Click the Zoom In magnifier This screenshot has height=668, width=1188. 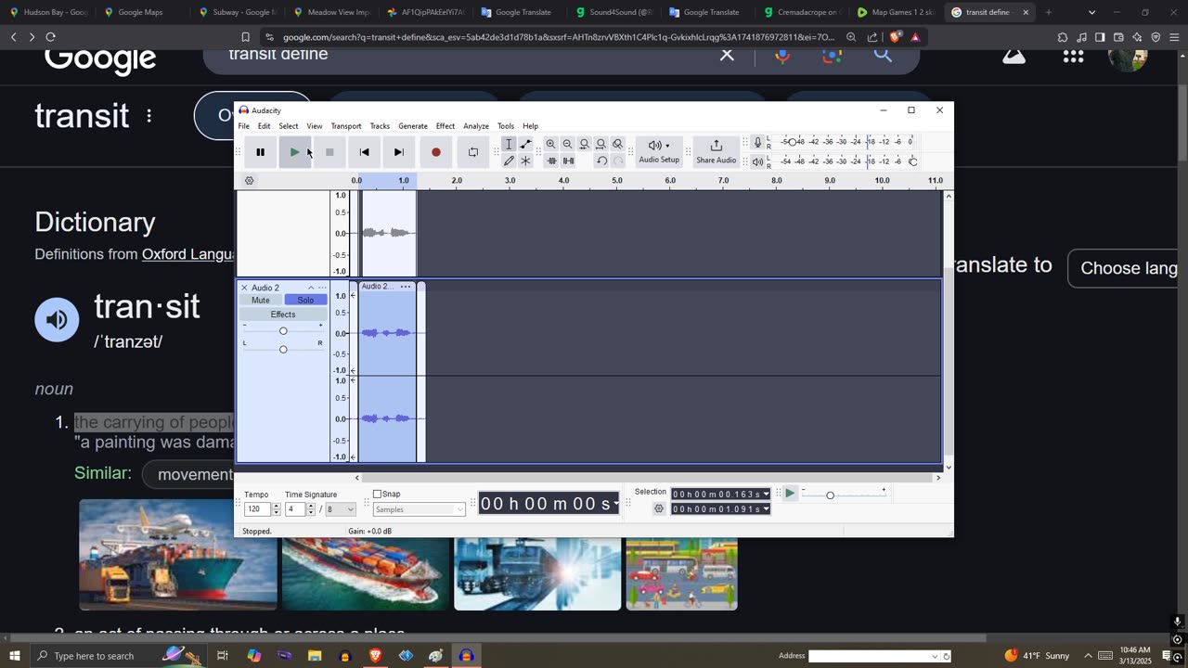click(550, 144)
